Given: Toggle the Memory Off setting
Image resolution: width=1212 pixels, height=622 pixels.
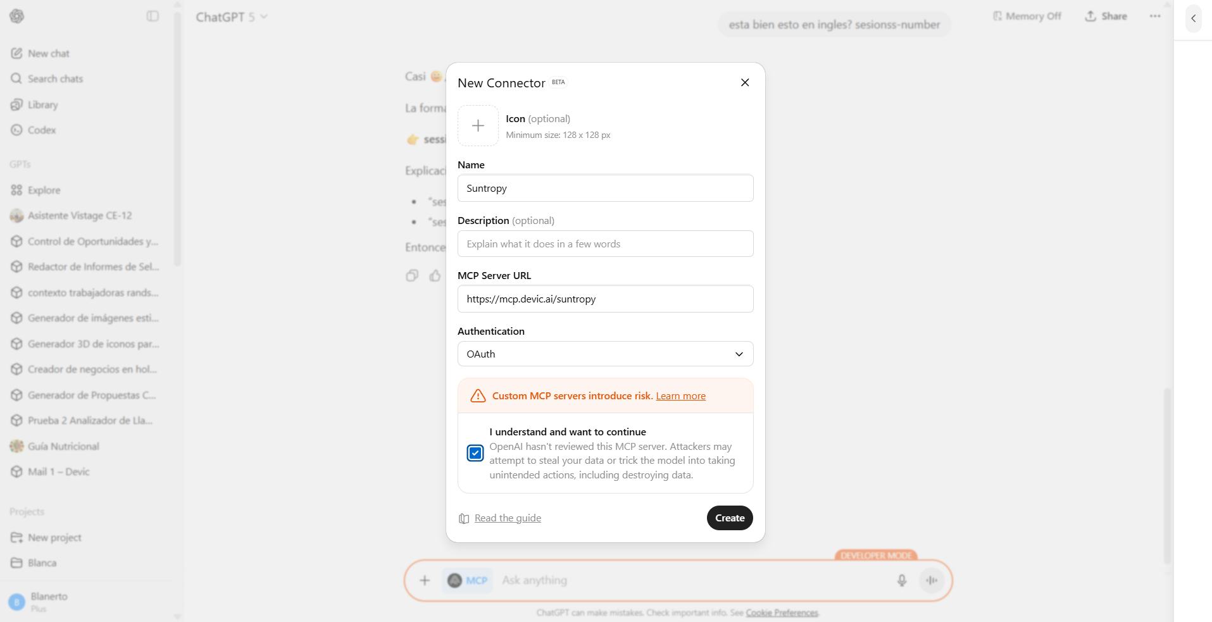Looking at the screenshot, I should [x=1026, y=16].
